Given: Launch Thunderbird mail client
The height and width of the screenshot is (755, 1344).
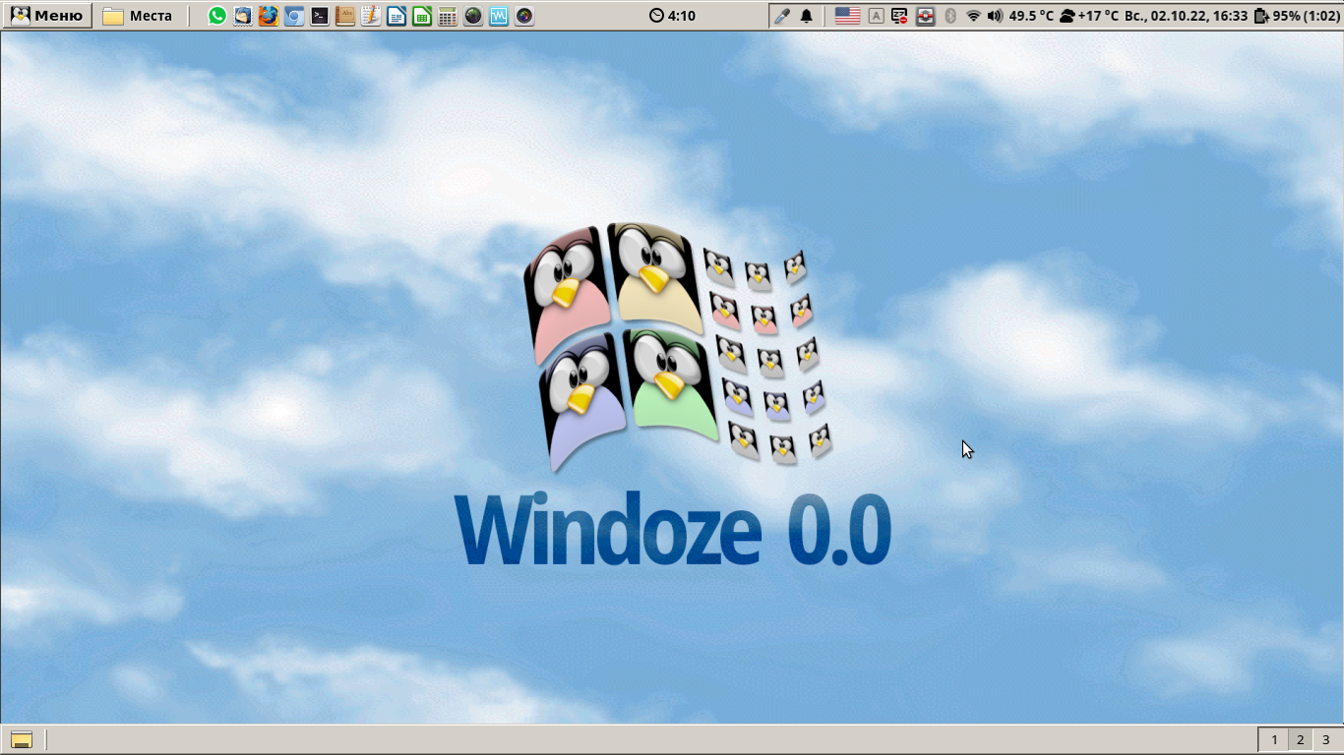Looking at the screenshot, I should click(x=243, y=16).
